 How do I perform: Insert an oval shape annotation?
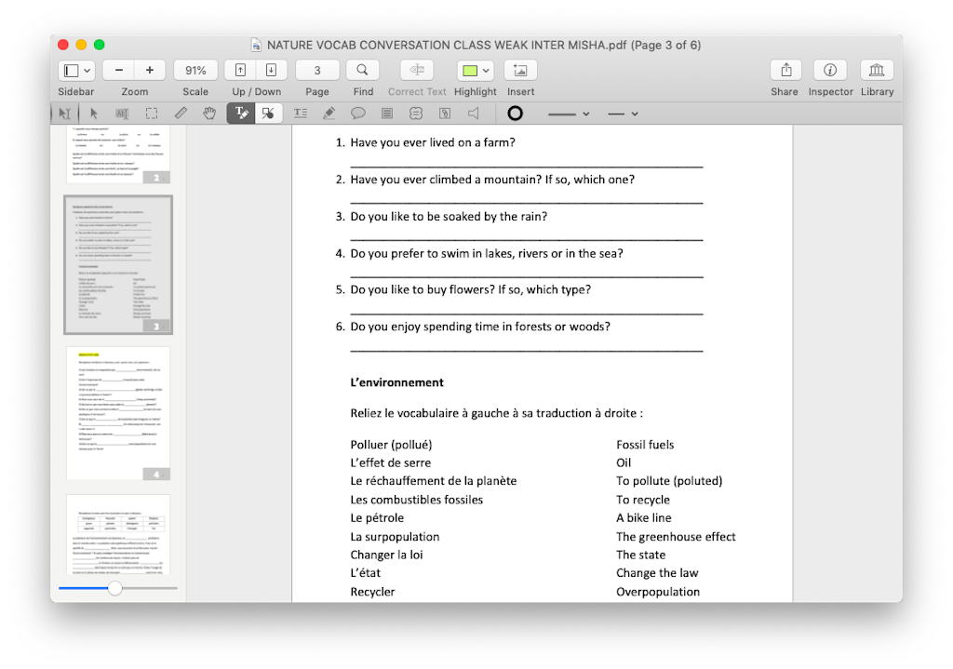coord(514,113)
